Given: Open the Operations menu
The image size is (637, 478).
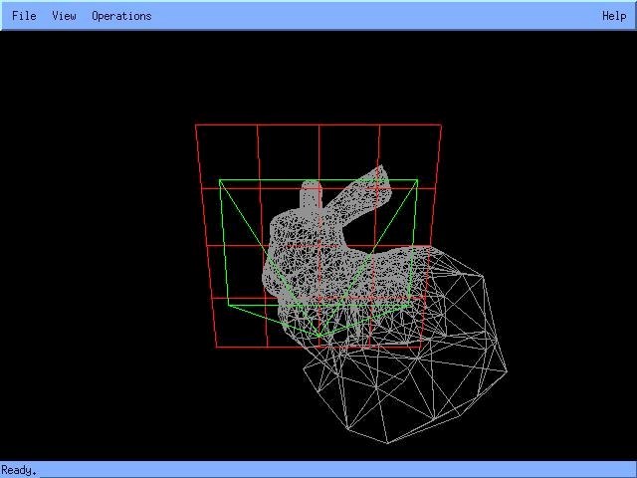Looking at the screenshot, I should pos(121,16).
